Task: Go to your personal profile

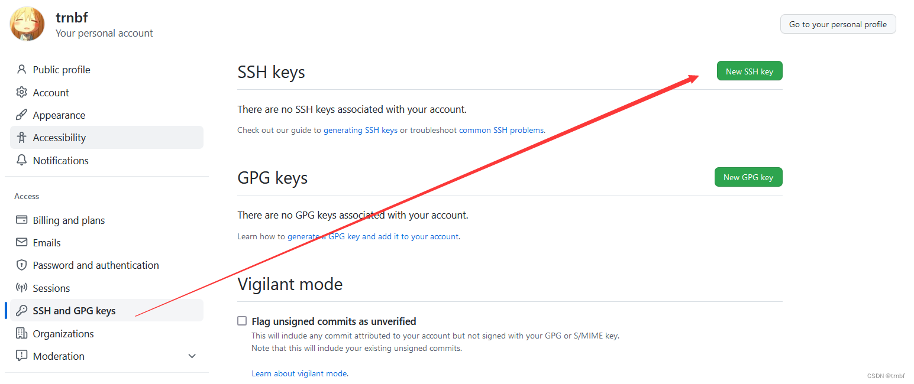Action: click(x=838, y=24)
